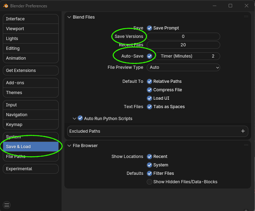Click the Default To label
Viewport: 255px width, 211px height.
(133, 81)
